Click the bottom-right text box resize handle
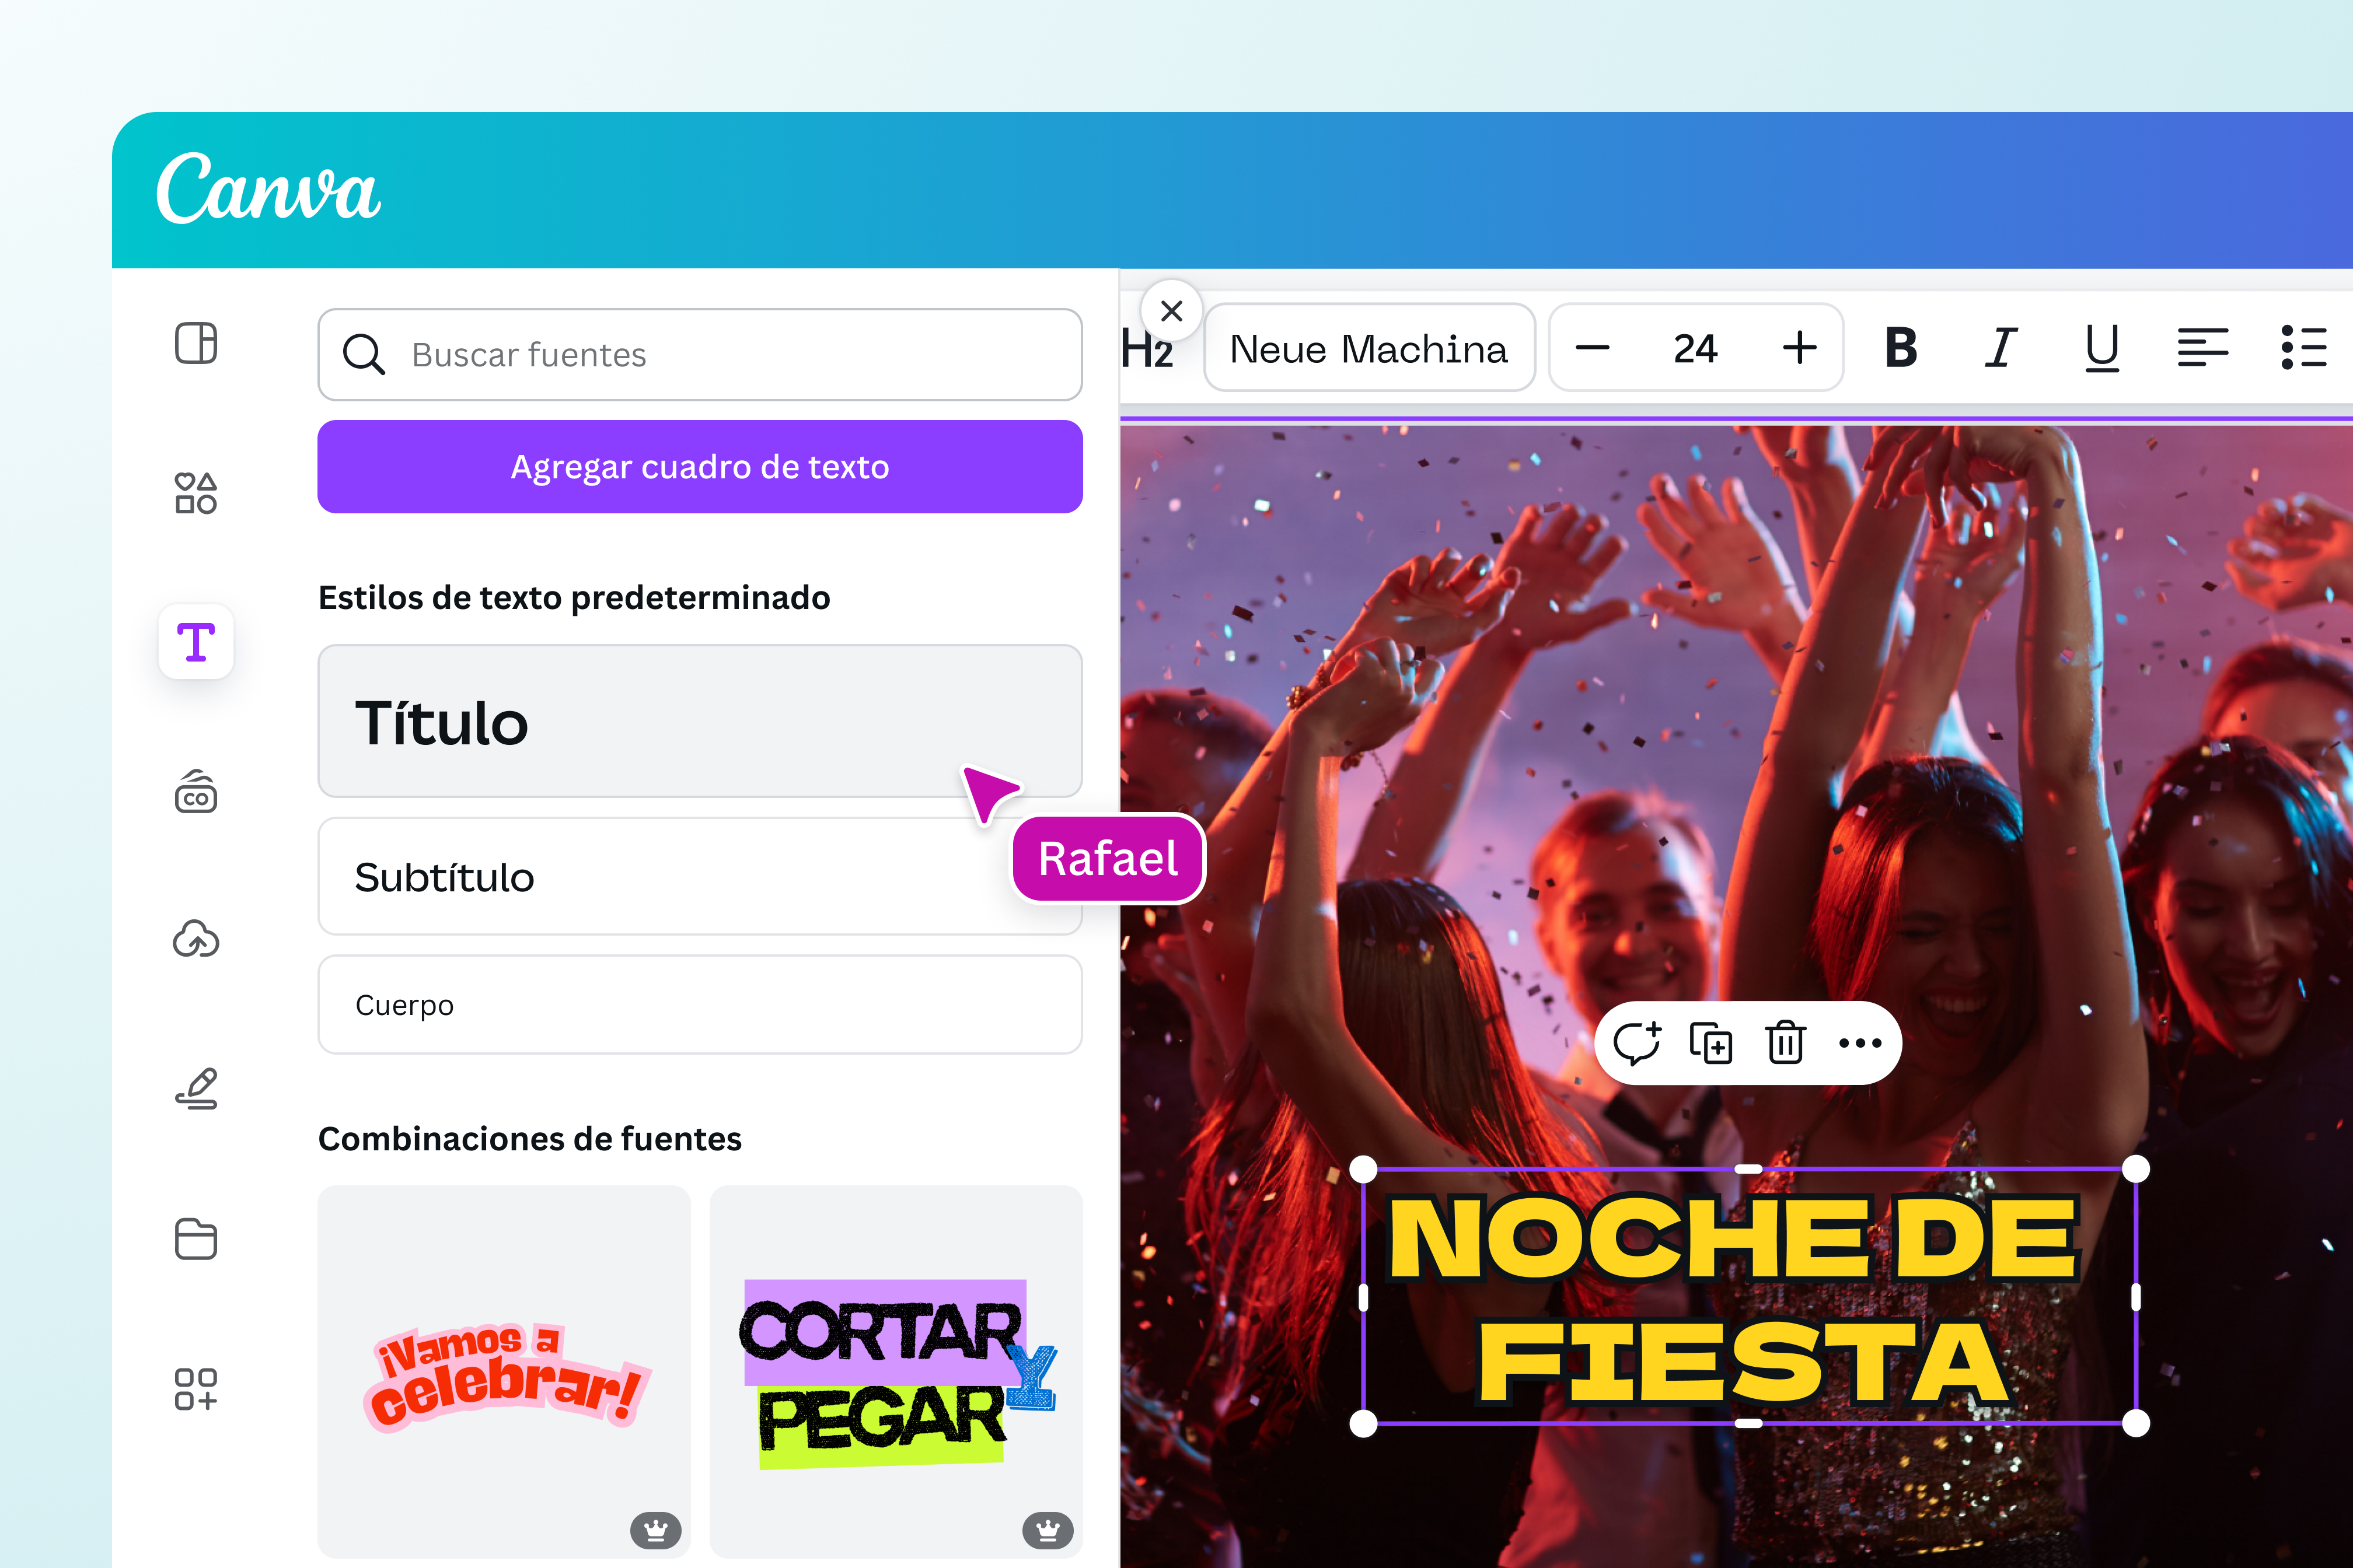The image size is (2353, 1568). (x=2136, y=1423)
